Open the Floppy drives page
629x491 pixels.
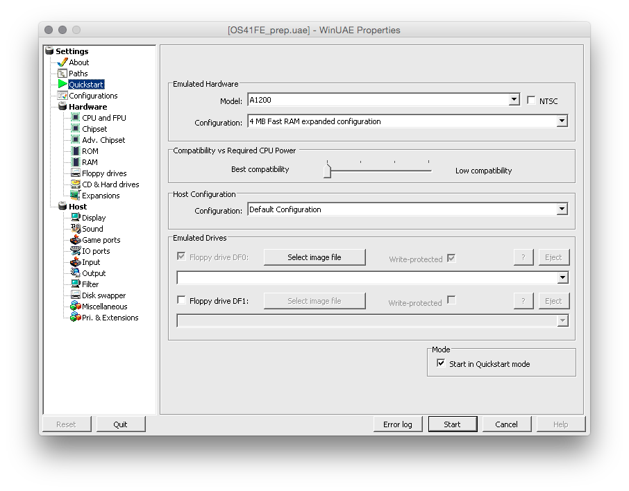tap(104, 173)
